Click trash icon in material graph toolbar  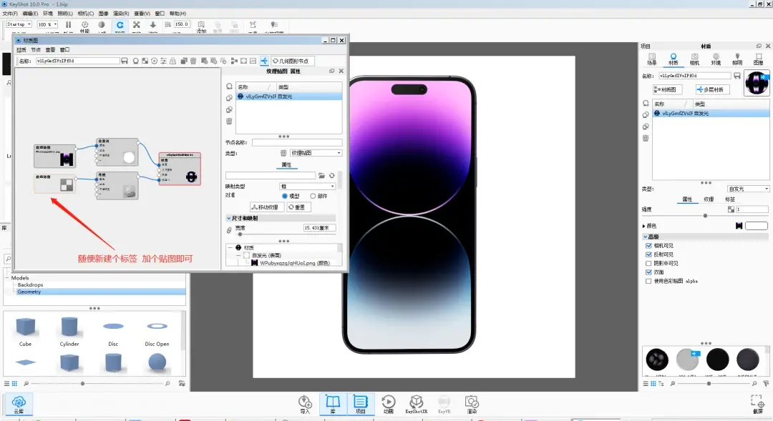coord(193,61)
